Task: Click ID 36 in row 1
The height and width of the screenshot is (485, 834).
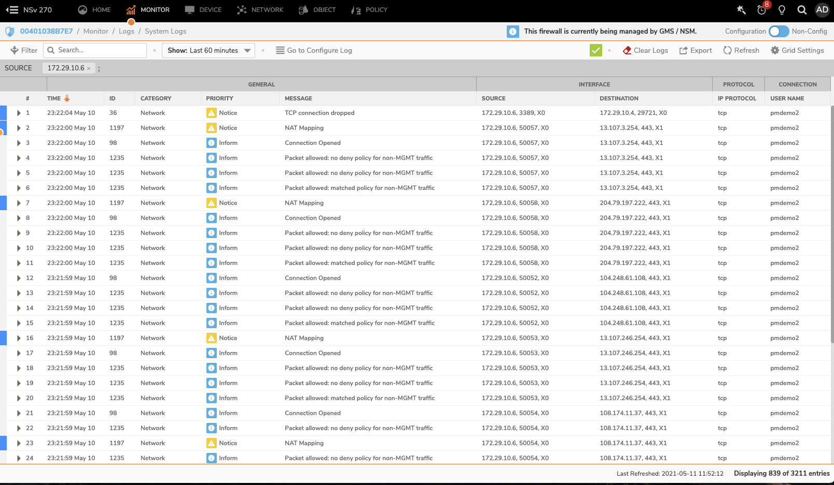Action: pyautogui.click(x=113, y=113)
